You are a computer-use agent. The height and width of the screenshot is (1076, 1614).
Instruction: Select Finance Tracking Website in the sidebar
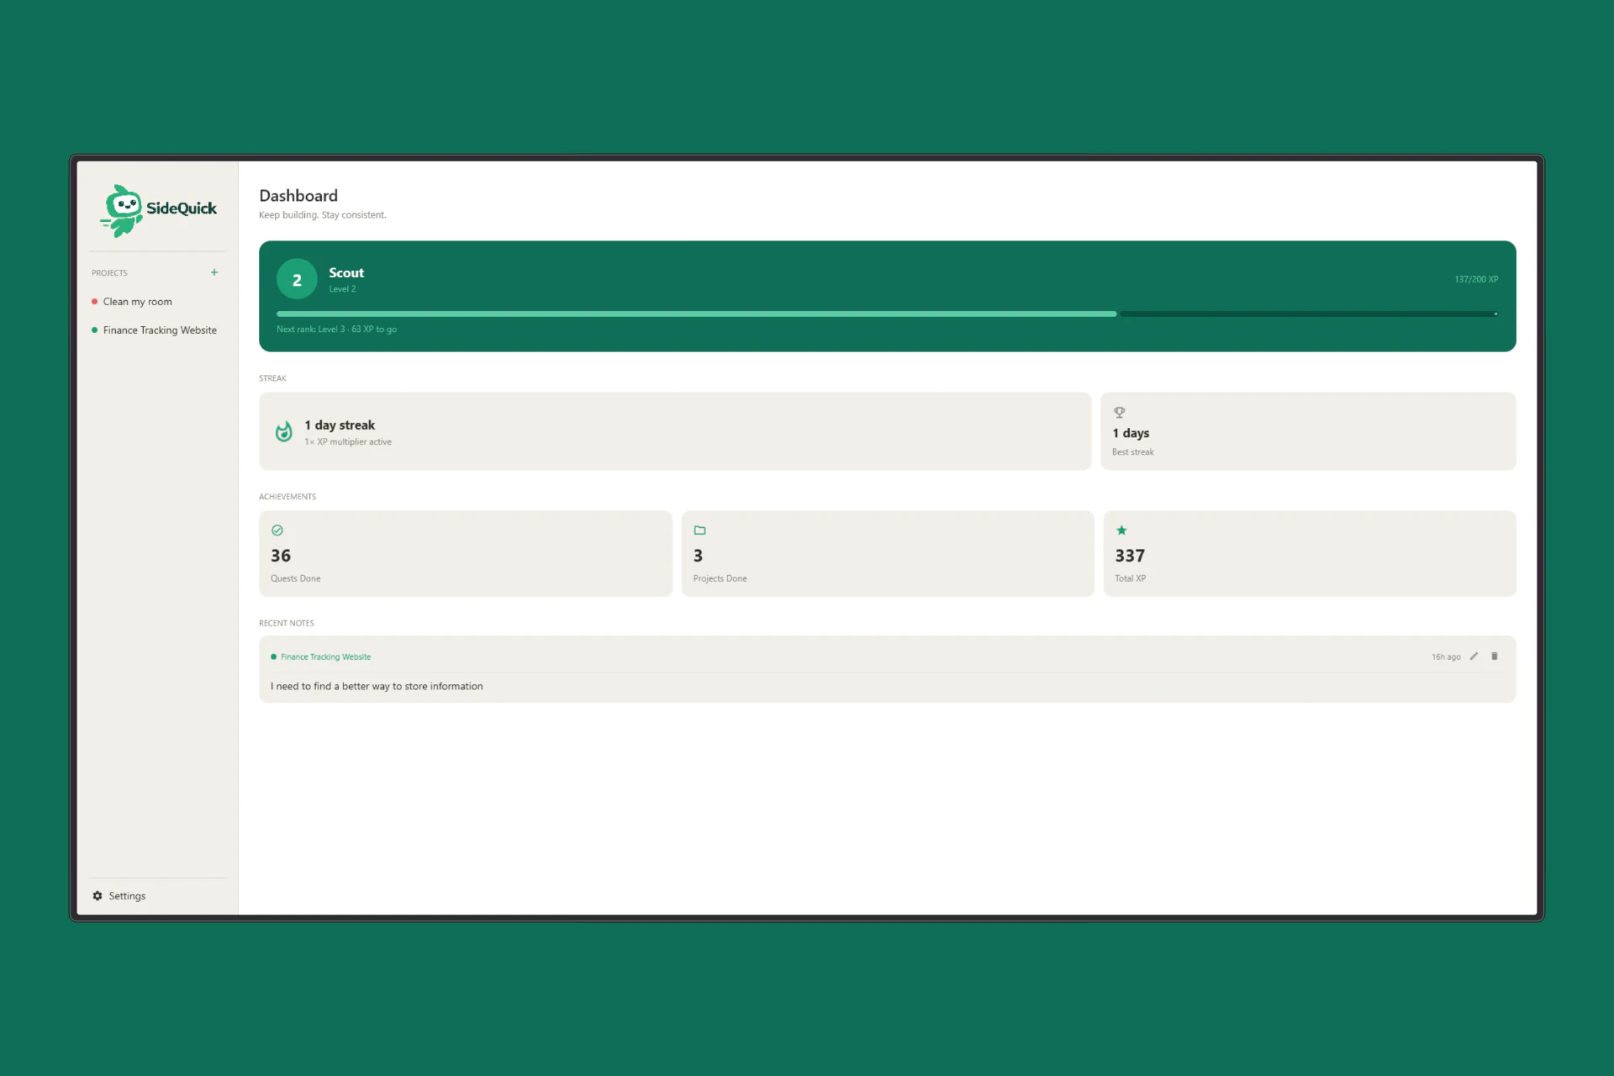[x=160, y=330]
